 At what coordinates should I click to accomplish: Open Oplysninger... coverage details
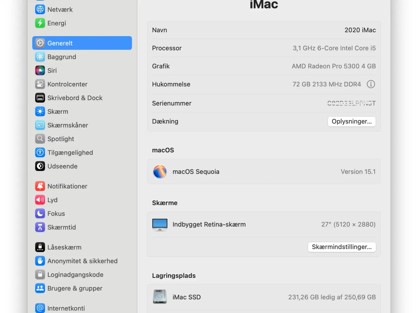coord(352,121)
